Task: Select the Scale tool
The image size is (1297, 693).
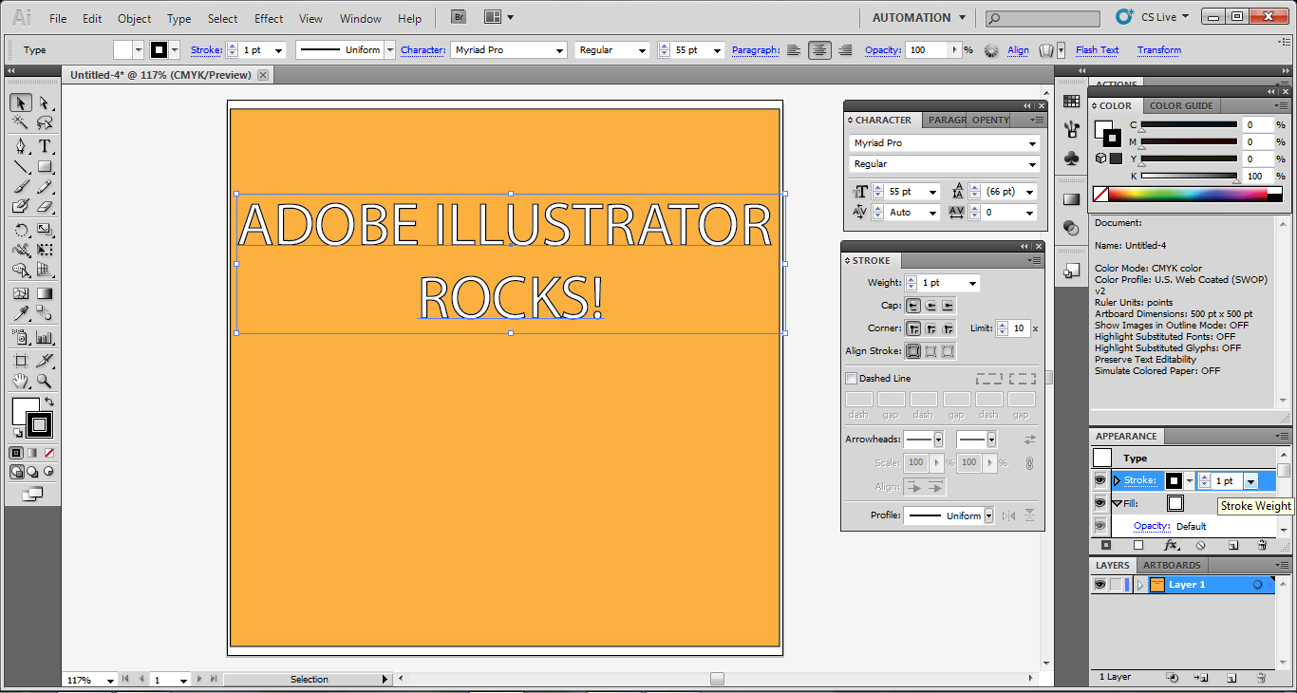Action: 45,230
